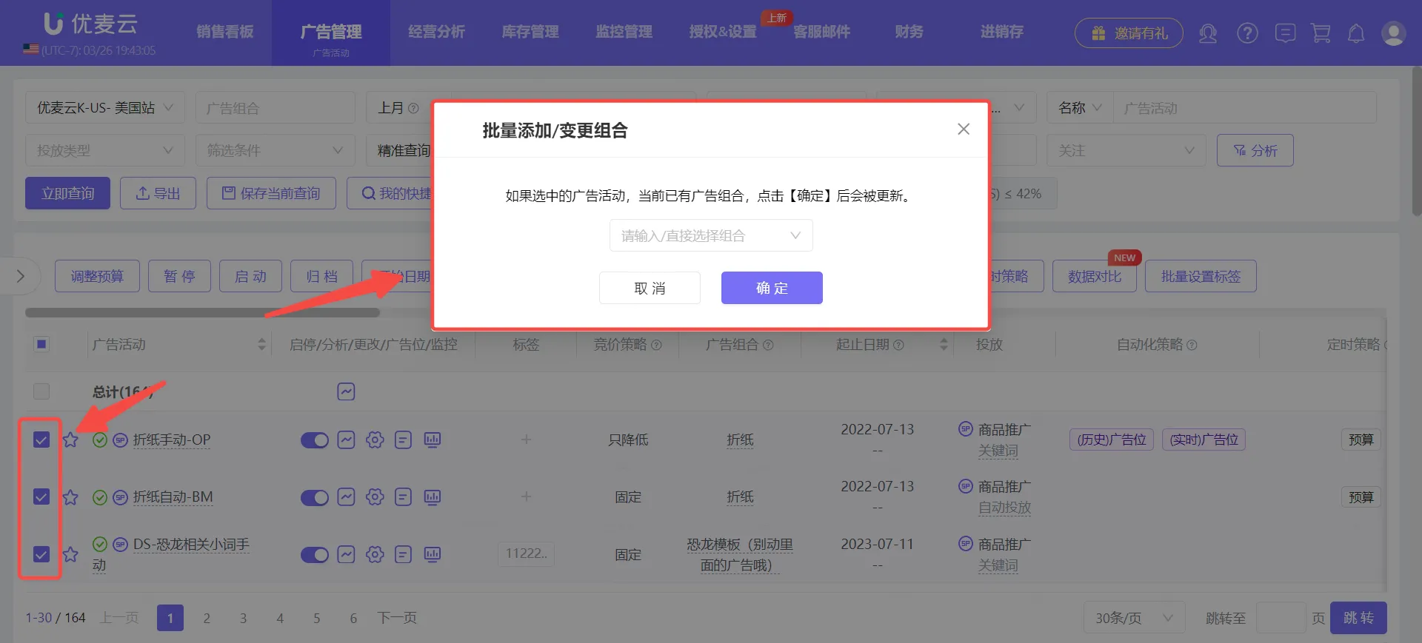
Task: Uncheck the 折纸手动-OP row checkbox
Action: 41,440
